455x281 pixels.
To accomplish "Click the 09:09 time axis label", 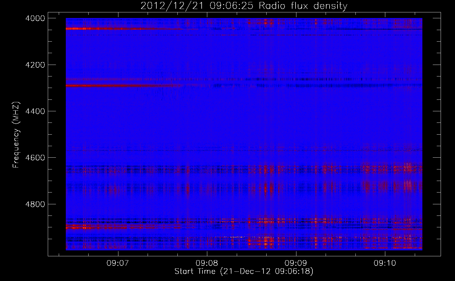I will (x=296, y=263).
